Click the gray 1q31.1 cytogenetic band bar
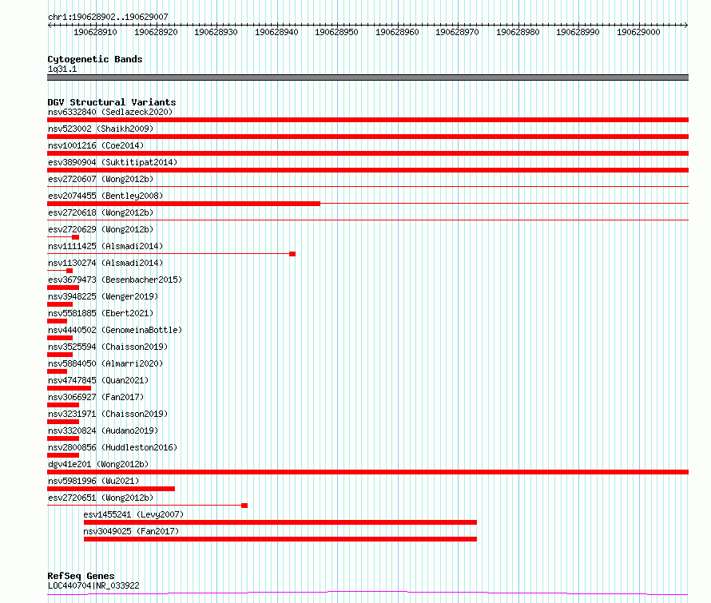Viewport: 711px width, 603px height. (x=367, y=77)
